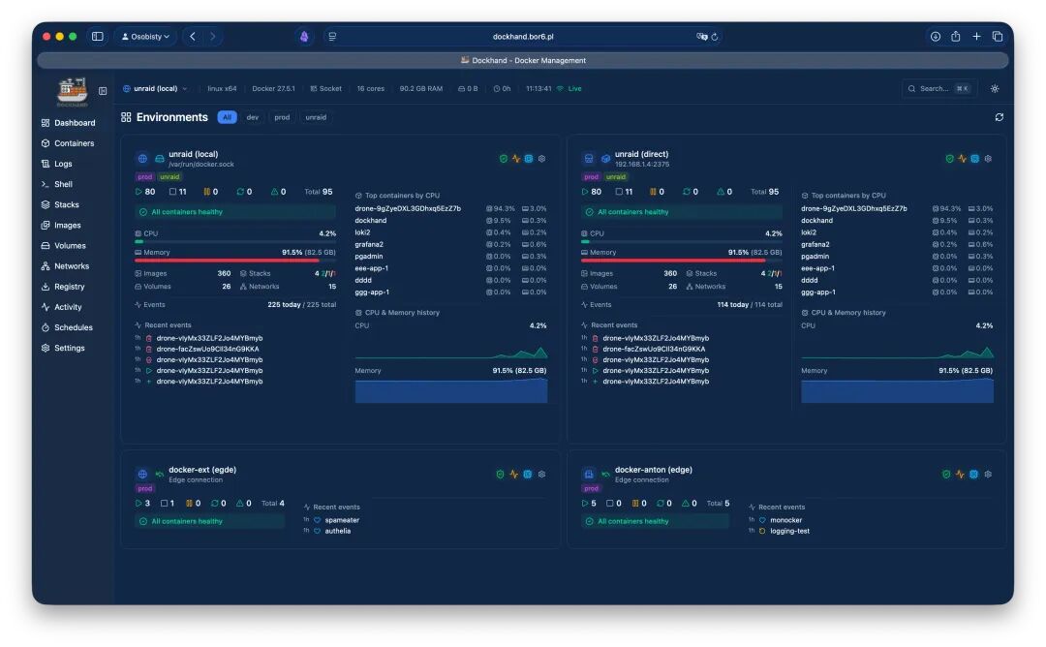
Task: Refresh the Environments view
Action: tap(999, 117)
